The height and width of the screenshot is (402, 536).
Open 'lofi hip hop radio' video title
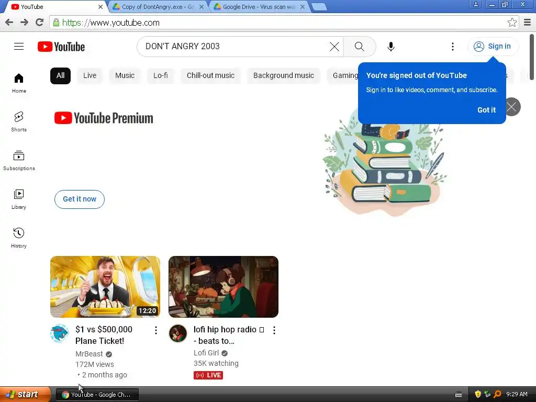point(229,335)
